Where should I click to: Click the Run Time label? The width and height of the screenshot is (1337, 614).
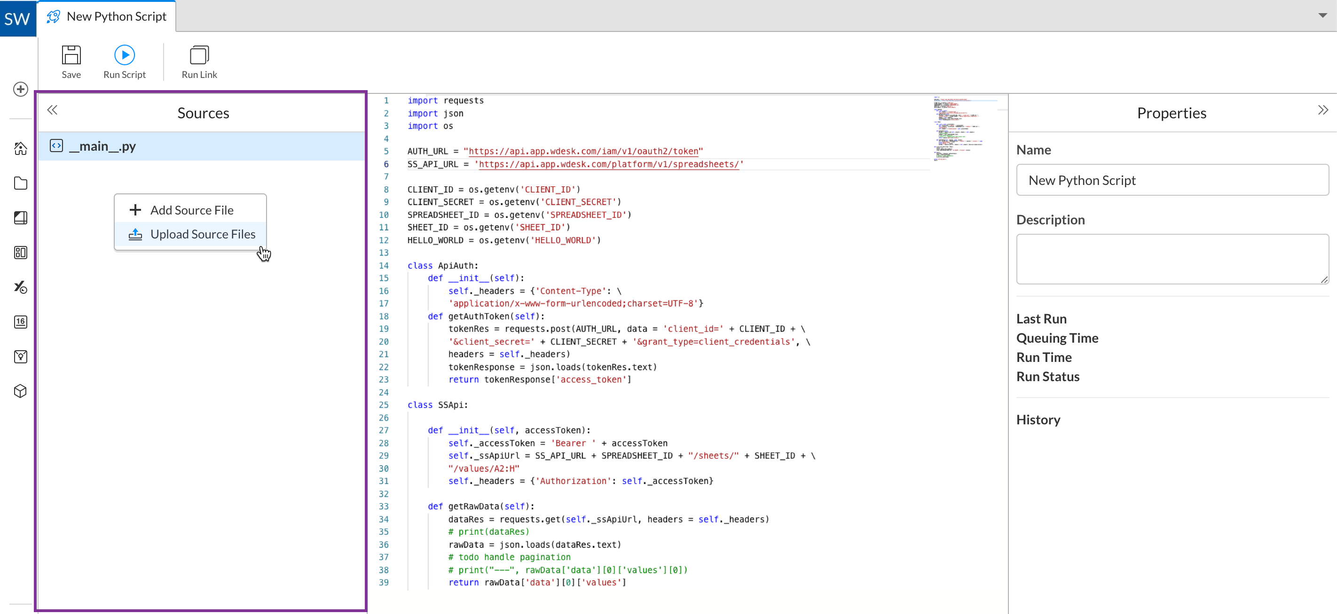pos(1044,358)
